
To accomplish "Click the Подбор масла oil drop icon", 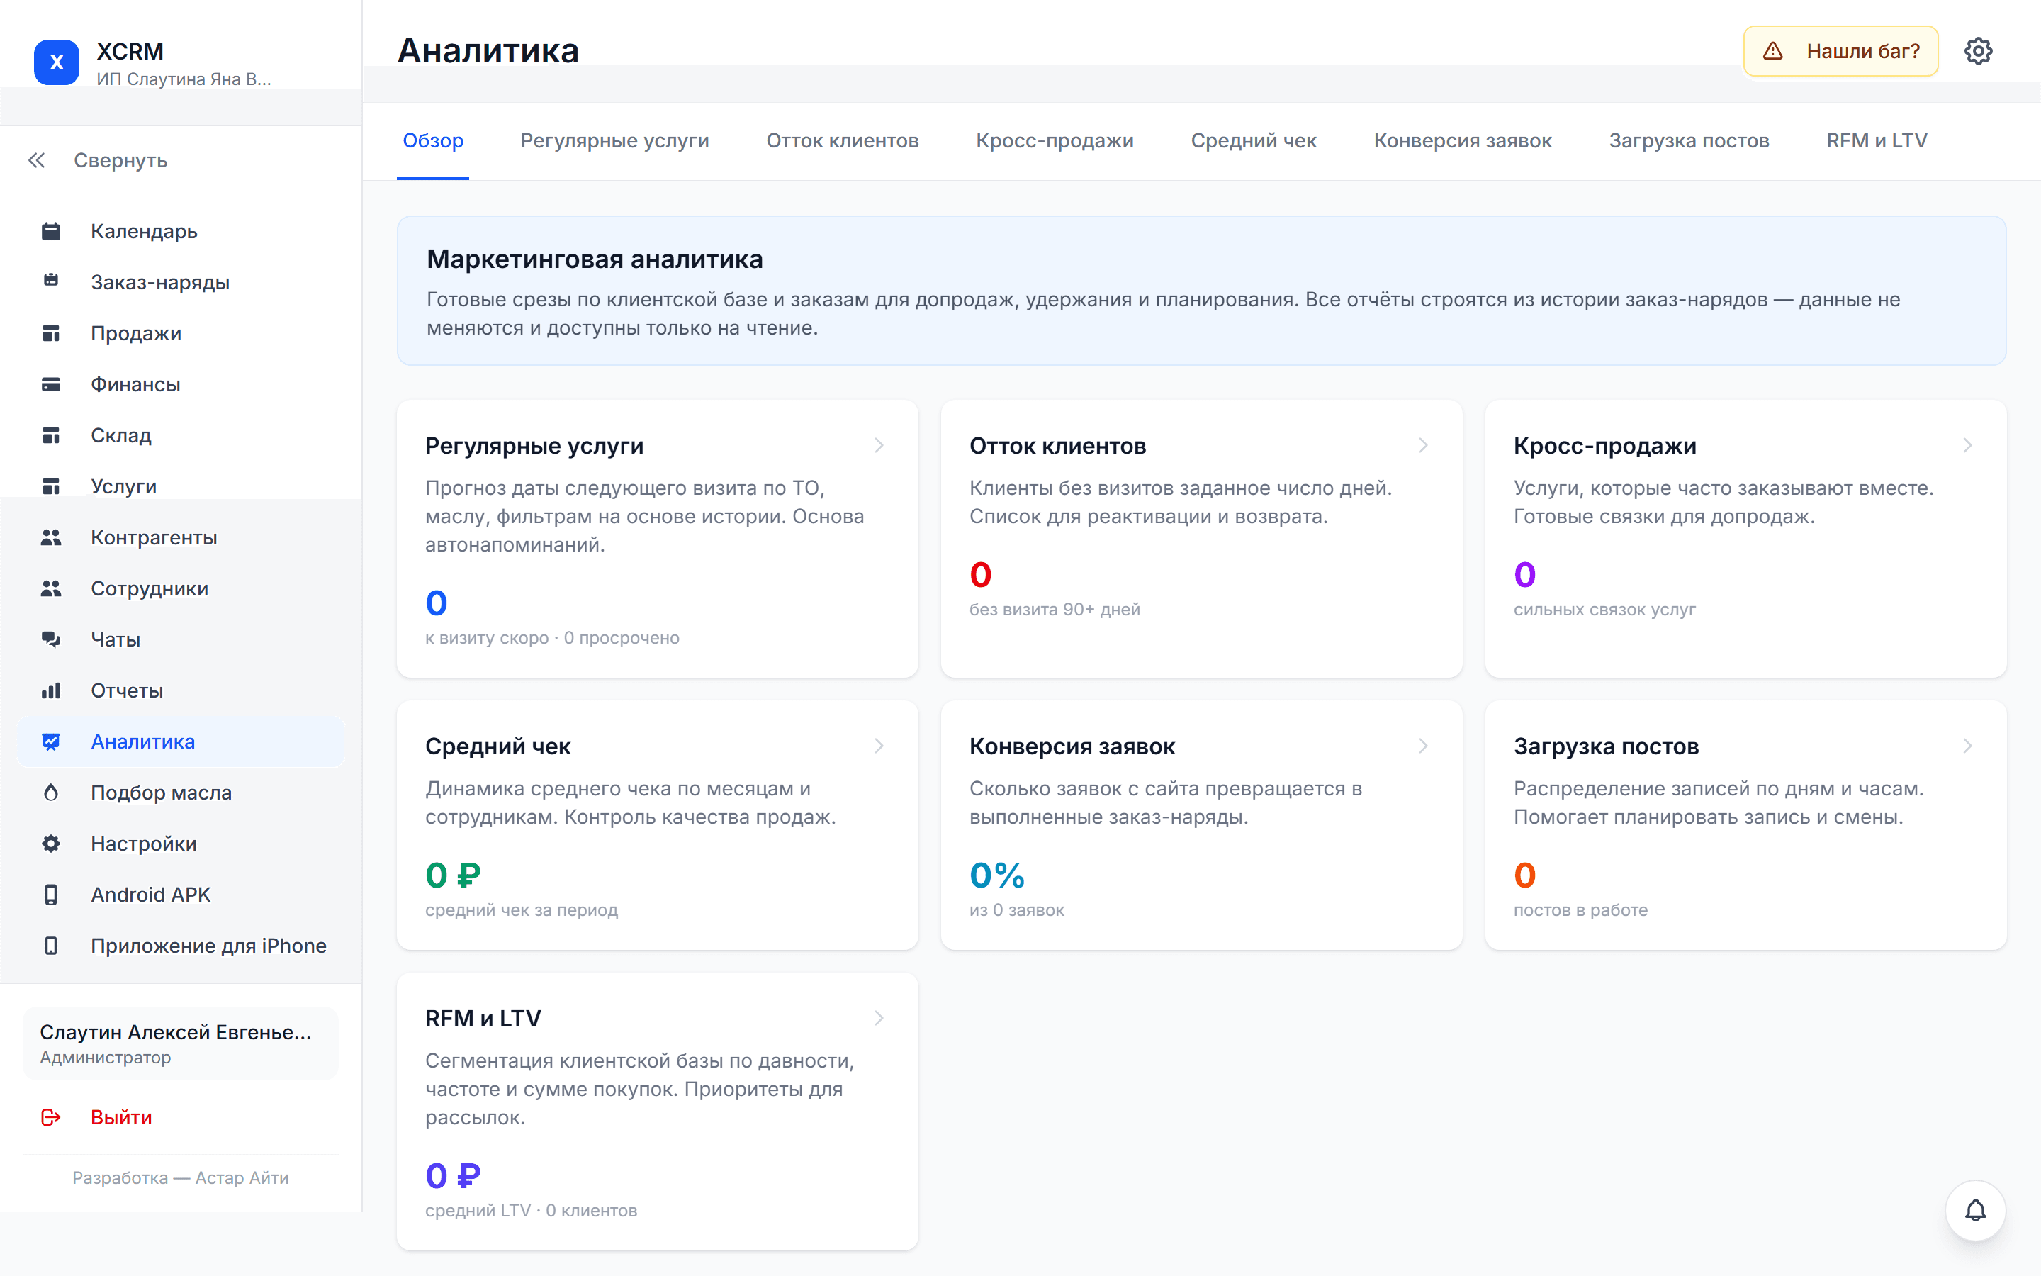I will [x=50, y=793].
